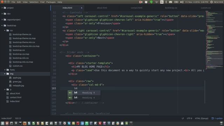Click the date and time in top bar

pos(197,2)
